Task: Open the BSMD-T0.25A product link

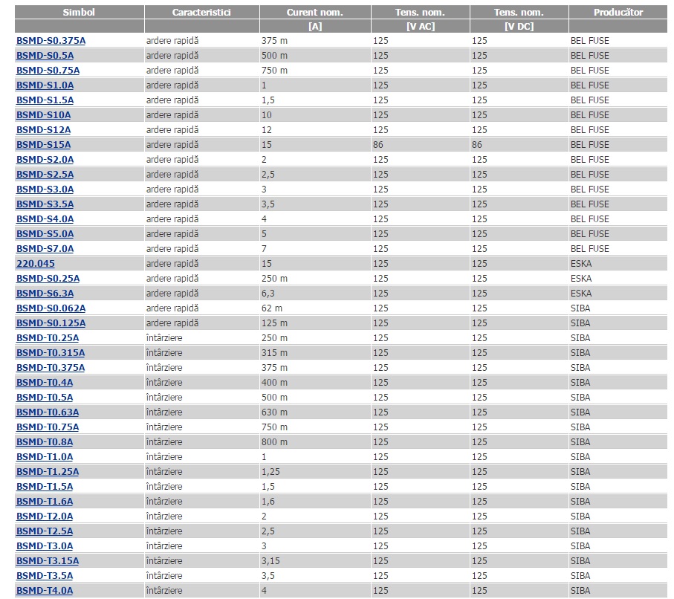Action: [48, 338]
